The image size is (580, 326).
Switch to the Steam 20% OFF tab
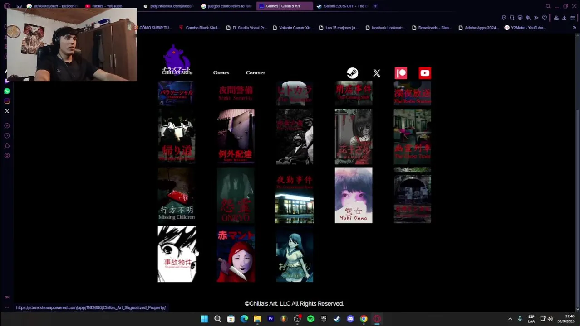pos(342,6)
